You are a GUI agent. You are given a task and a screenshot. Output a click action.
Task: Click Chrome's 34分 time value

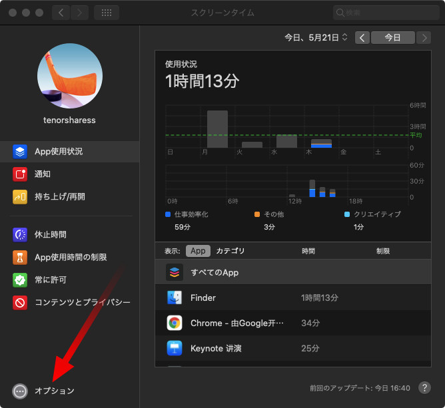[x=310, y=323]
